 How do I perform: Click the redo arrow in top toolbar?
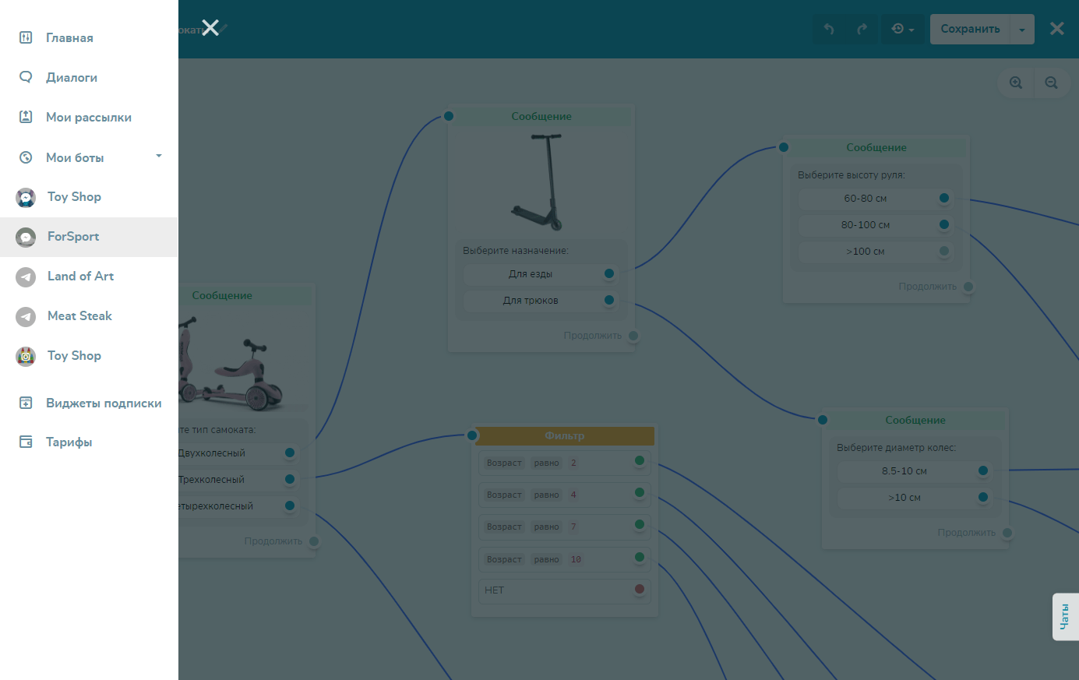click(862, 29)
